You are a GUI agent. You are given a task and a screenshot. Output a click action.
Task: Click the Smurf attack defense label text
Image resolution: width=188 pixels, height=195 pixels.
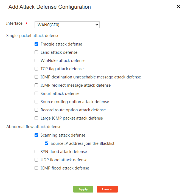tap(60, 94)
